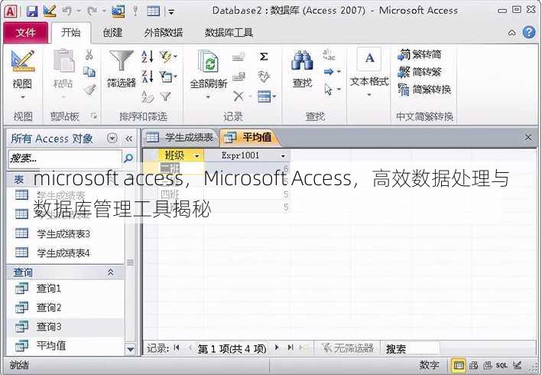Minimize the ribbon with the caret button
Image resolution: width=542 pixels, height=375 pixels.
(512, 33)
